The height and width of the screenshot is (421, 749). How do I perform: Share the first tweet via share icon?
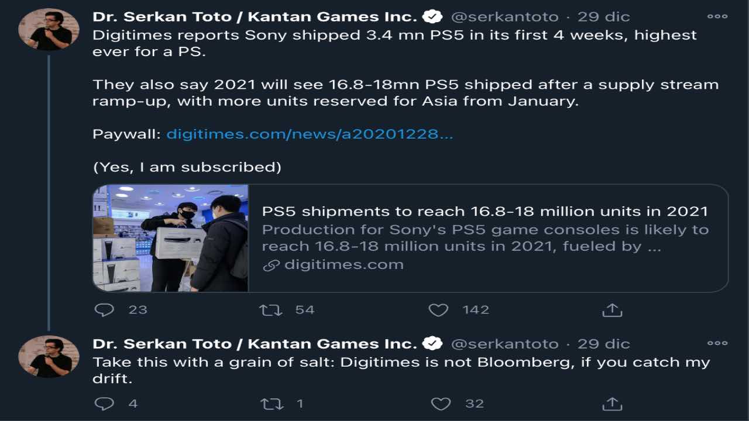click(611, 309)
